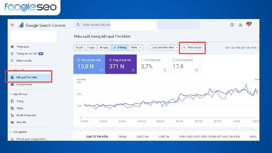The width and height of the screenshot is (272, 153).
Task: Open Xóa URL page
Action: 21,122
